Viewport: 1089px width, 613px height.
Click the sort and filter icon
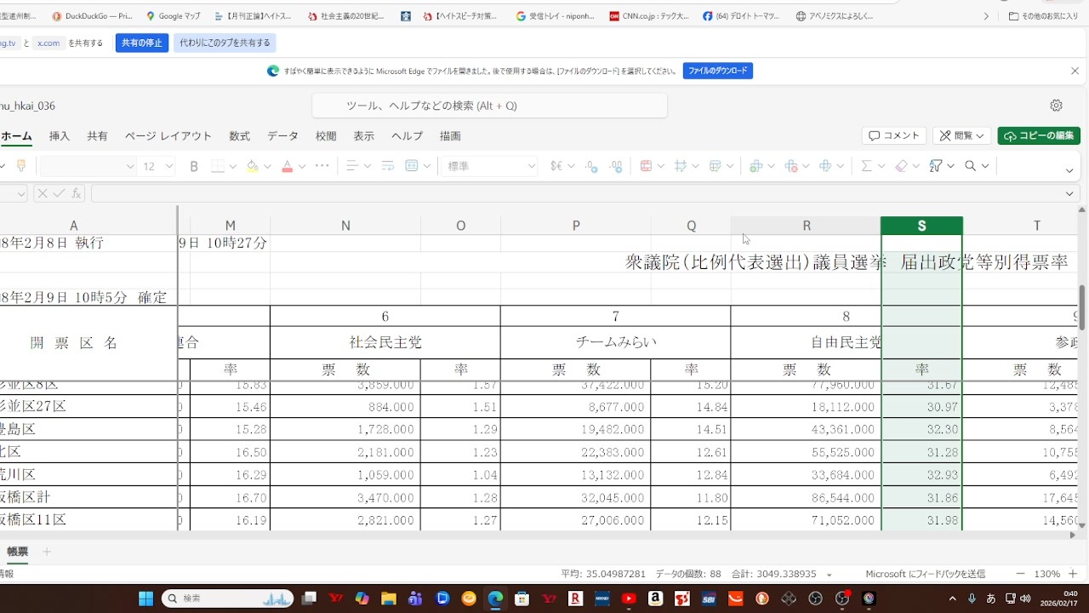[936, 166]
